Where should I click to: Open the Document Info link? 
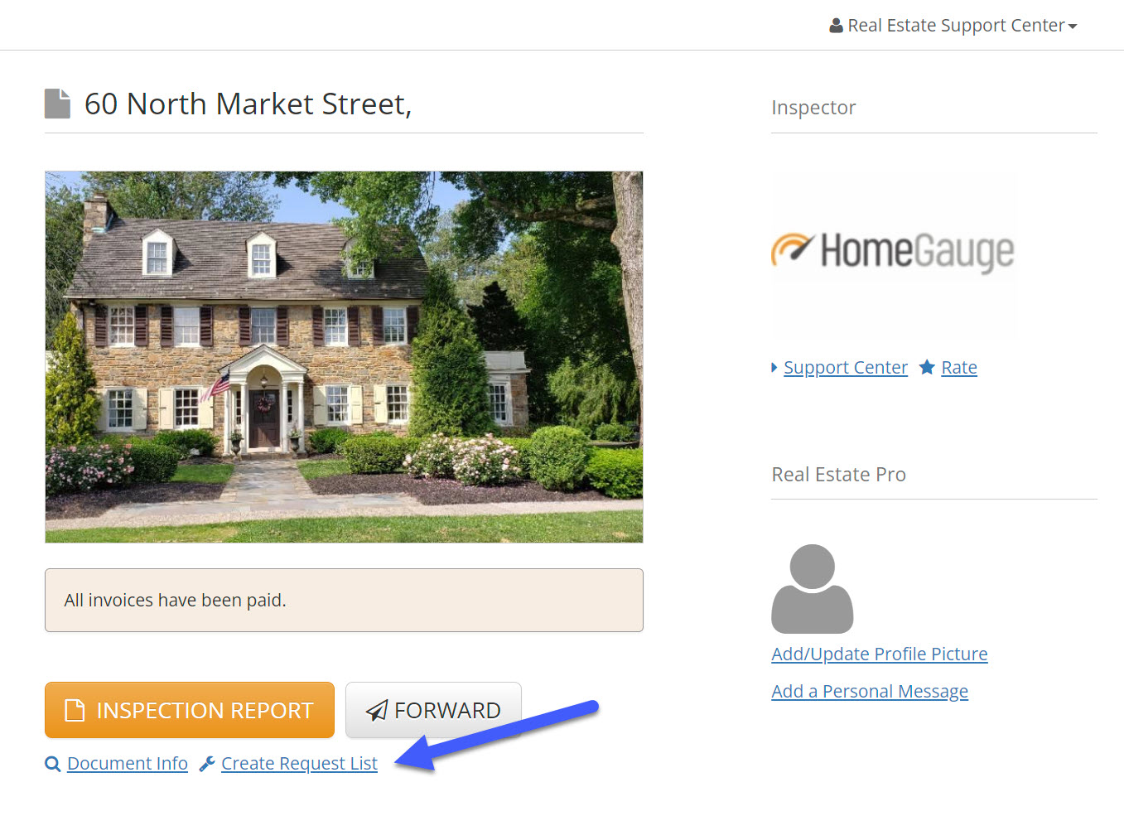click(128, 764)
